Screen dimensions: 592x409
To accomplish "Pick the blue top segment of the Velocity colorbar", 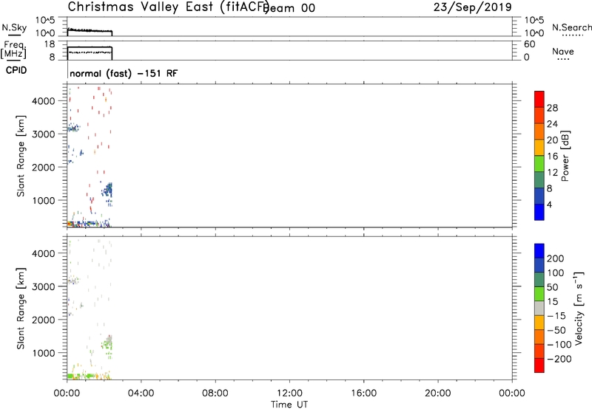I will pos(539,251).
